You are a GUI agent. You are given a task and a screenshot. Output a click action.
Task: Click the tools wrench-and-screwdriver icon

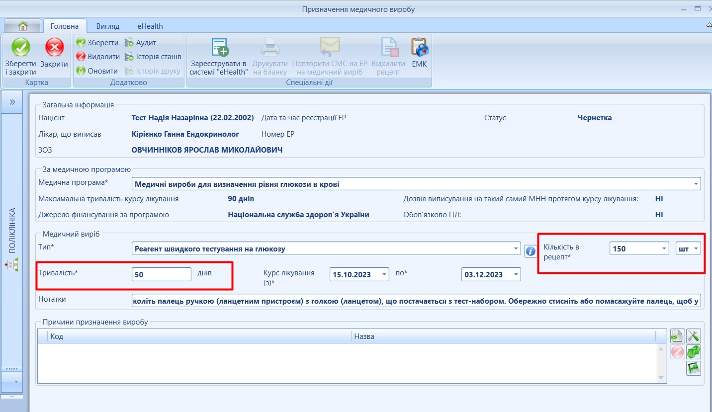tap(694, 336)
